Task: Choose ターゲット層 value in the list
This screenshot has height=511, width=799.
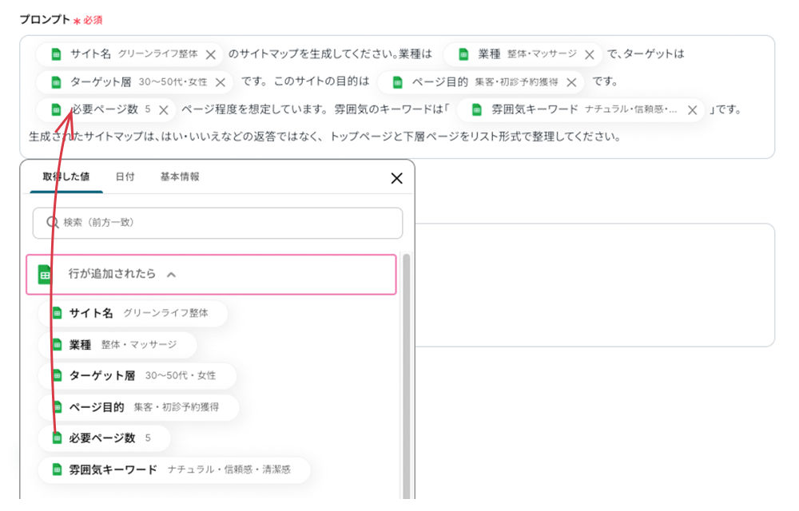Action: tap(137, 376)
